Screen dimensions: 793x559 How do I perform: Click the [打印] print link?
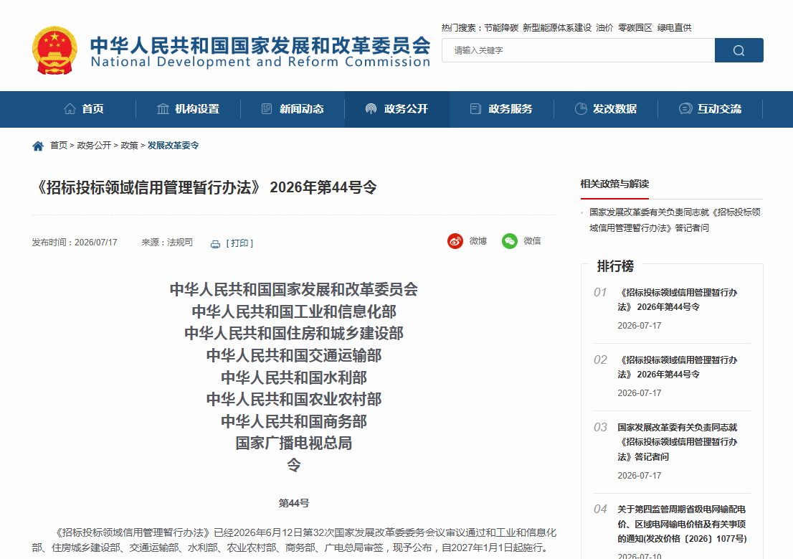[x=239, y=243]
